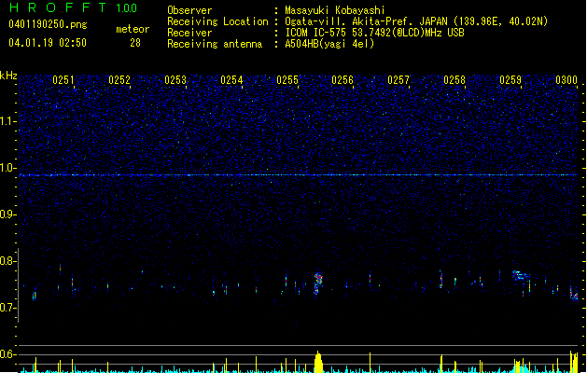Click the 0256 time marker

tap(342, 80)
